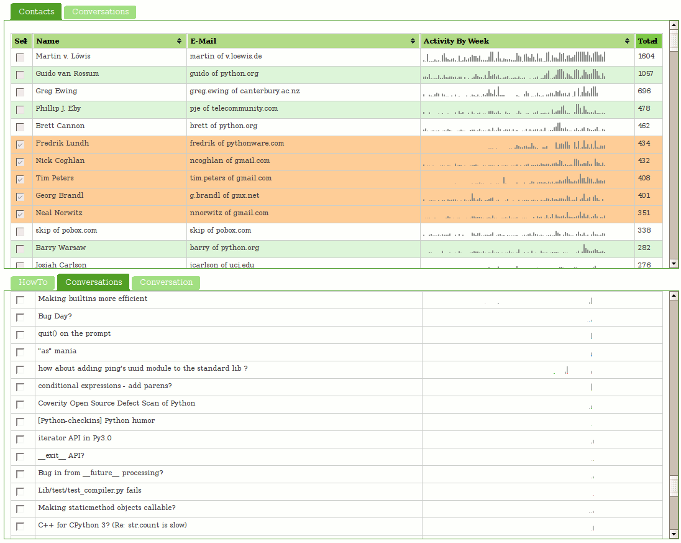Switch to the Conversation tab
681x543 pixels.
(x=166, y=282)
